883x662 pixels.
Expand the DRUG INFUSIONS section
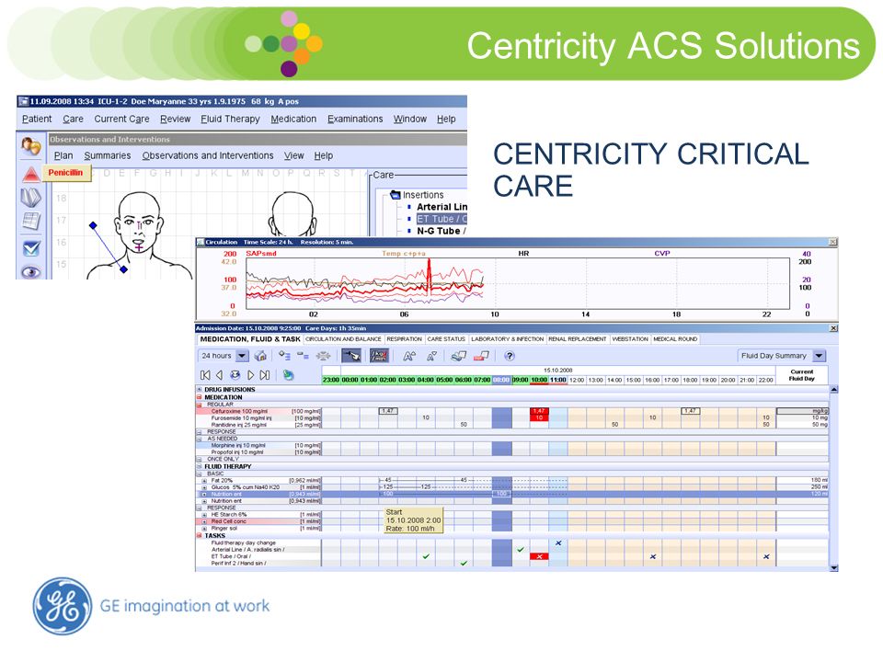pyautogui.click(x=199, y=390)
